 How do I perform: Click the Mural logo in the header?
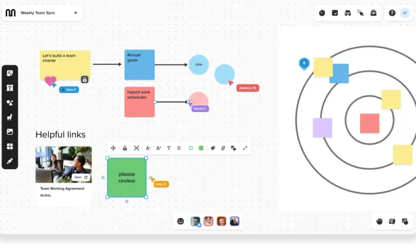(x=10, y=13)
